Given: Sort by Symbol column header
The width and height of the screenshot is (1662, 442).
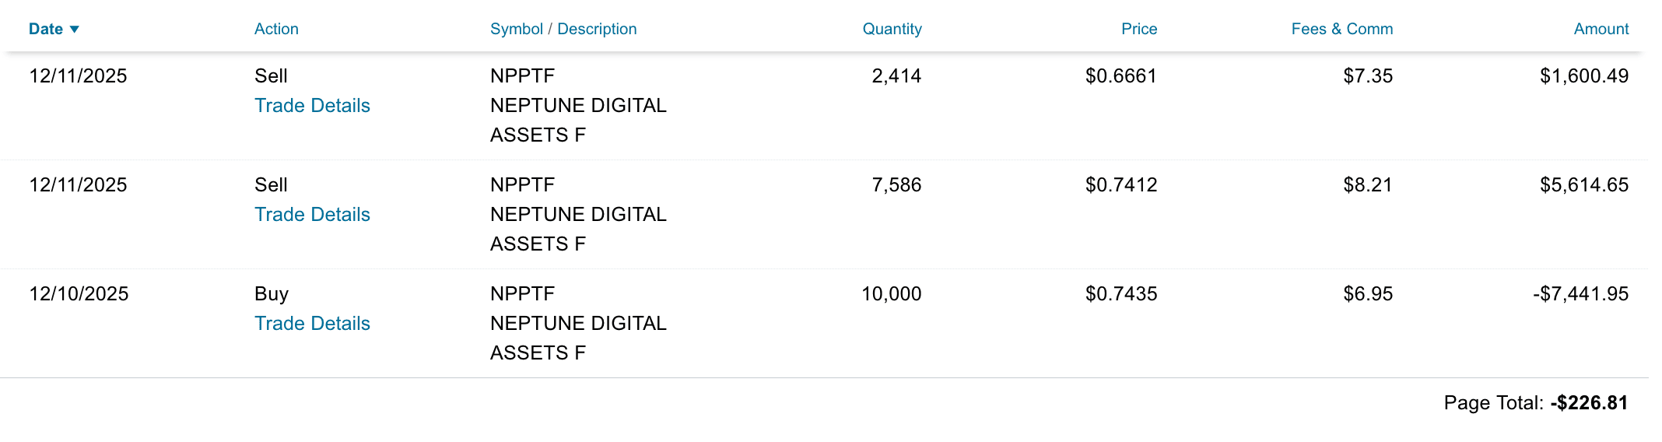Looking at the screenshot, I should tap(516, 30).
